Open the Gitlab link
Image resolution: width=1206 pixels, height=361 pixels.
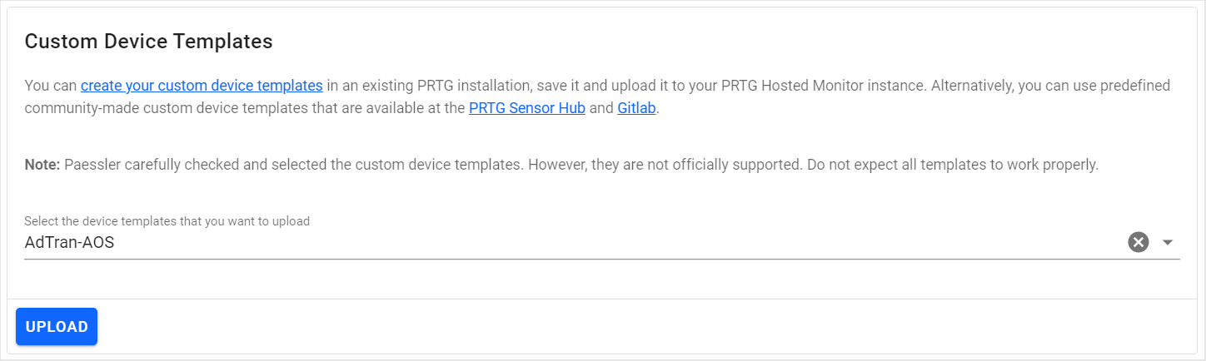tap(637, 108)
